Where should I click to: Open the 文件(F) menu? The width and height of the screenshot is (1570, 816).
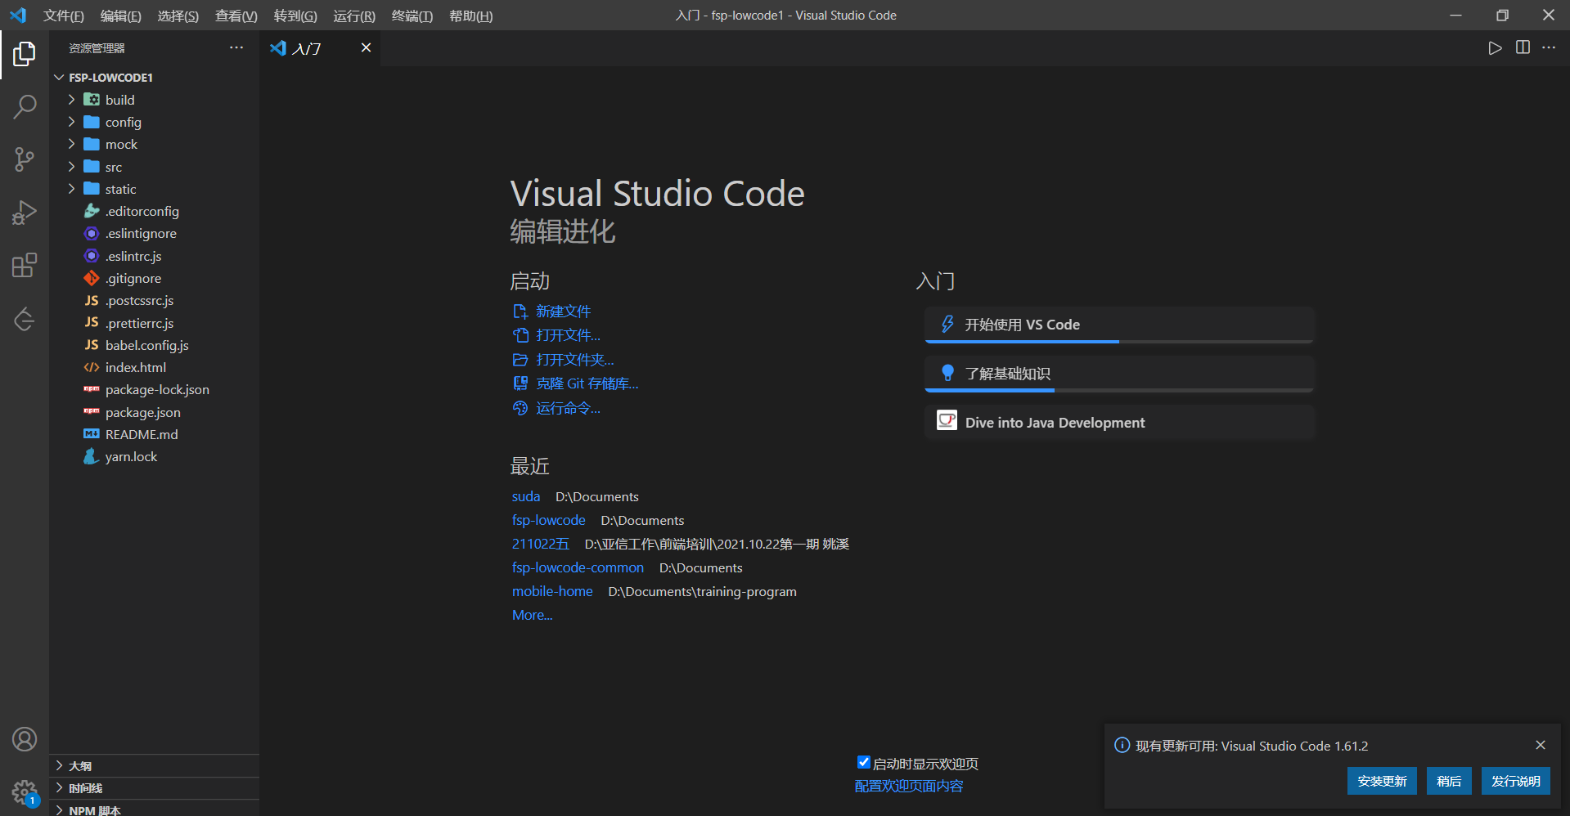click(64, 16)
